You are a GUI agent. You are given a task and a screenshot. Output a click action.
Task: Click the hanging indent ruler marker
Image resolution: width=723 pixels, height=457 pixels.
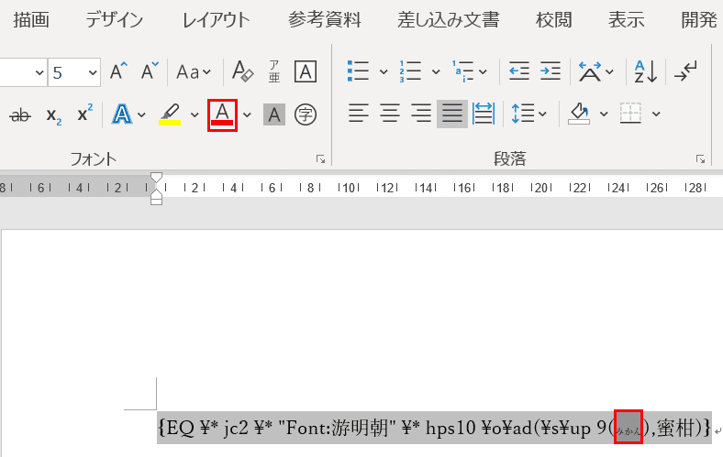point(156,193)
